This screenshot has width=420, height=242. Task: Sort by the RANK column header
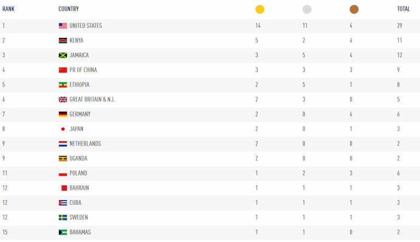point(8,9)
